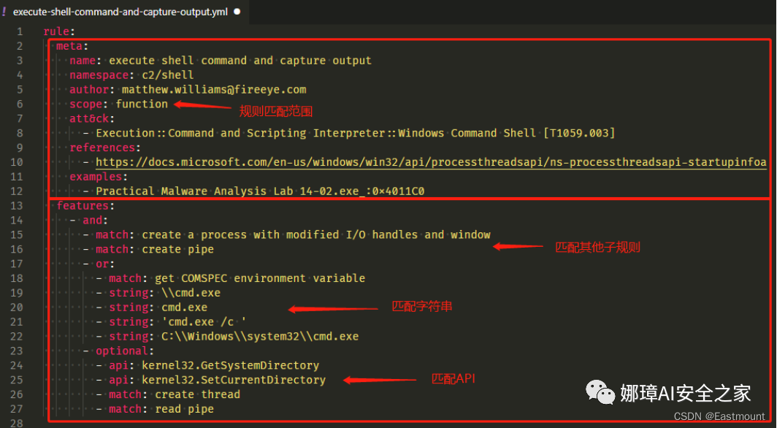The height and width of the screenshot is (428, 777).
Task: Click the 'match: read pipe' line
Action: pos(161,409)
